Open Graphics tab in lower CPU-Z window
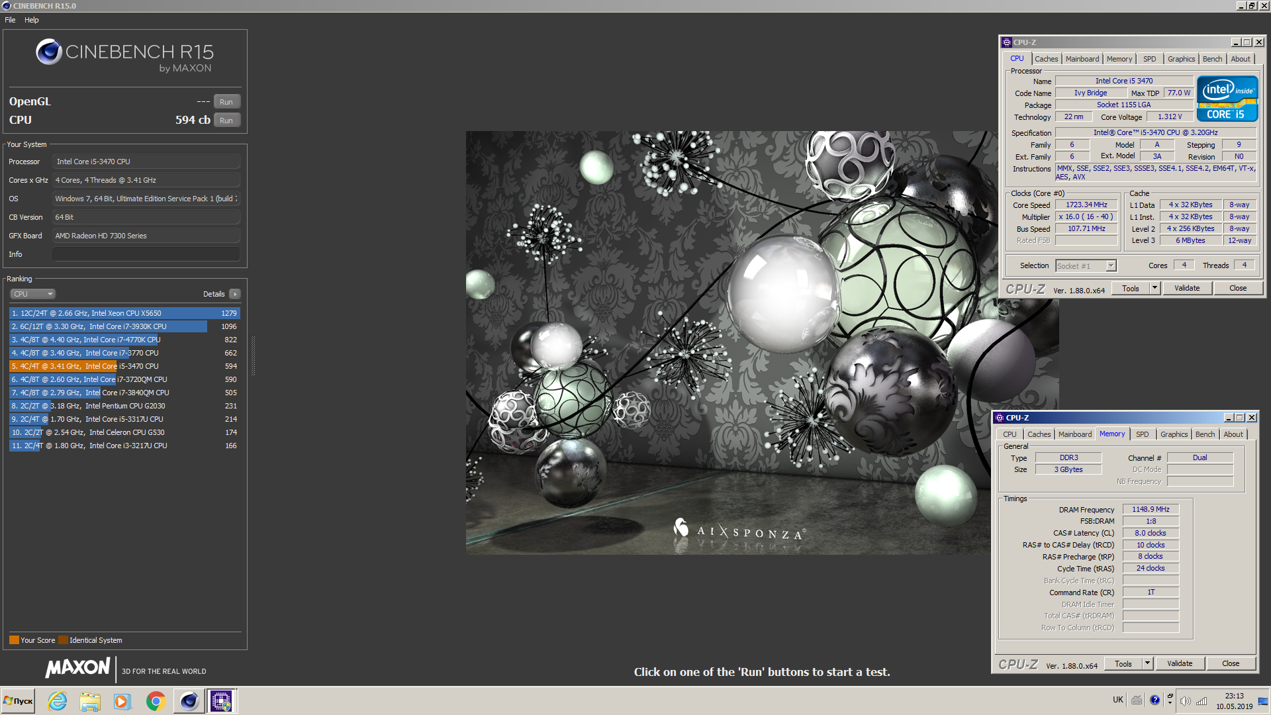Viewport: 1271px width, 715px height. point(1174,434)
